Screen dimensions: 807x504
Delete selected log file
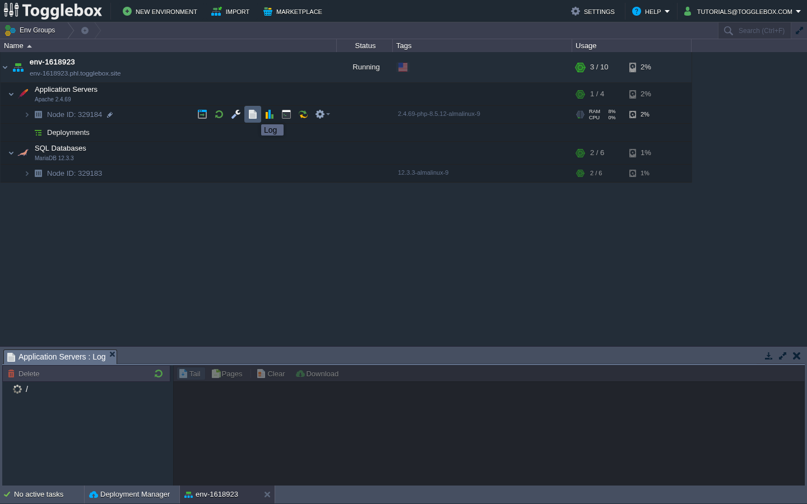[x=24, y=374]
